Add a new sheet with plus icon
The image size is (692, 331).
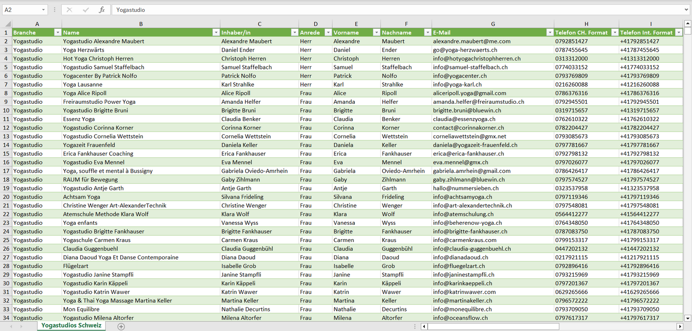[121, 326]
